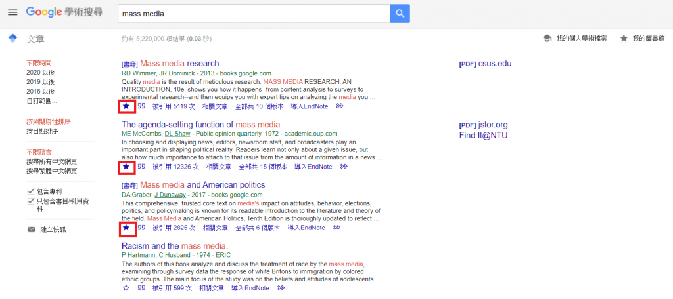Image resolution: width=673 pixels, height=299 pixels.
Task: Star 'The agenda-setting function of mass media'
Action: pos(126,167)
